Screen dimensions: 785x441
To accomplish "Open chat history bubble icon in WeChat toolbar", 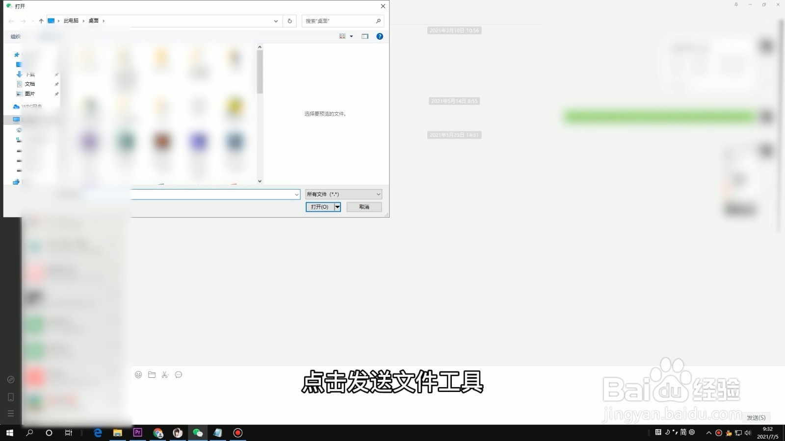I will tap(179, 375).
